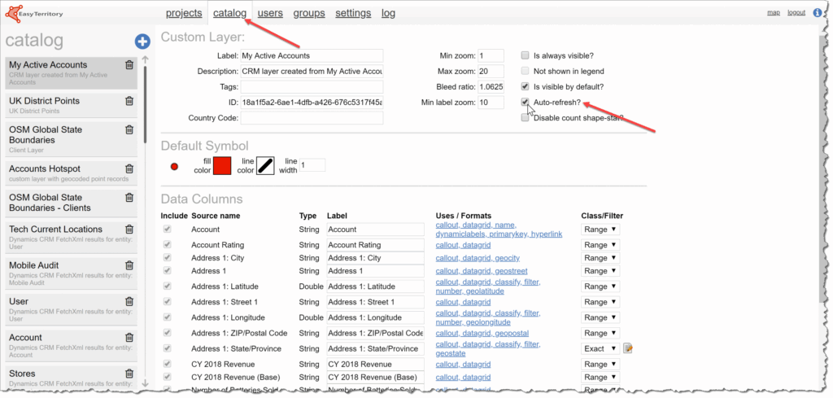Toggle Include checkbox for Account column
The width and height of the screenshot is (833, 398).
tap(168, 229)
